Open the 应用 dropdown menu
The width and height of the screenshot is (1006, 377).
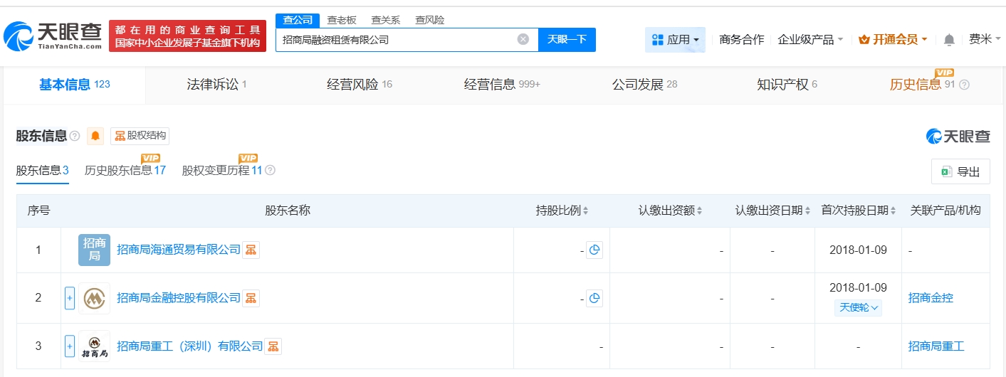pyautogui.click(x=675, y=40)
